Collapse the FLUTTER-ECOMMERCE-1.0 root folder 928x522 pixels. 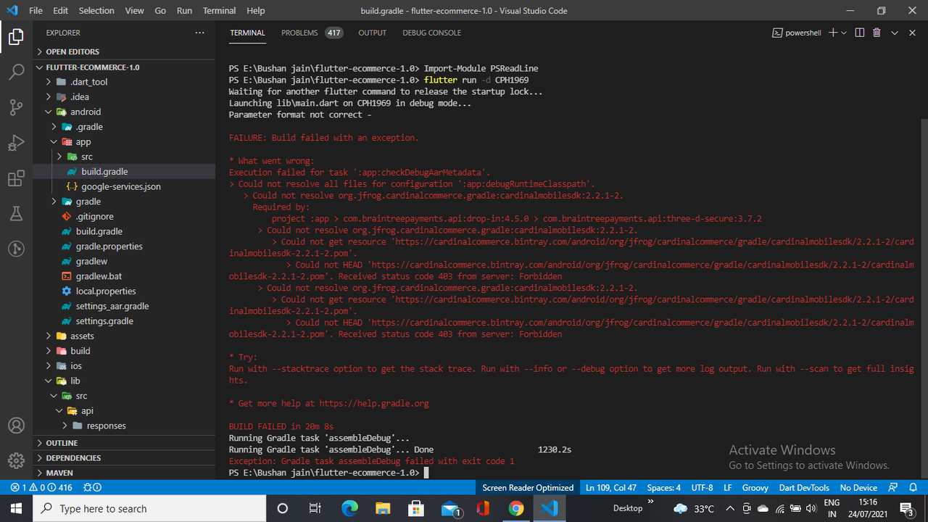(124, 67)
